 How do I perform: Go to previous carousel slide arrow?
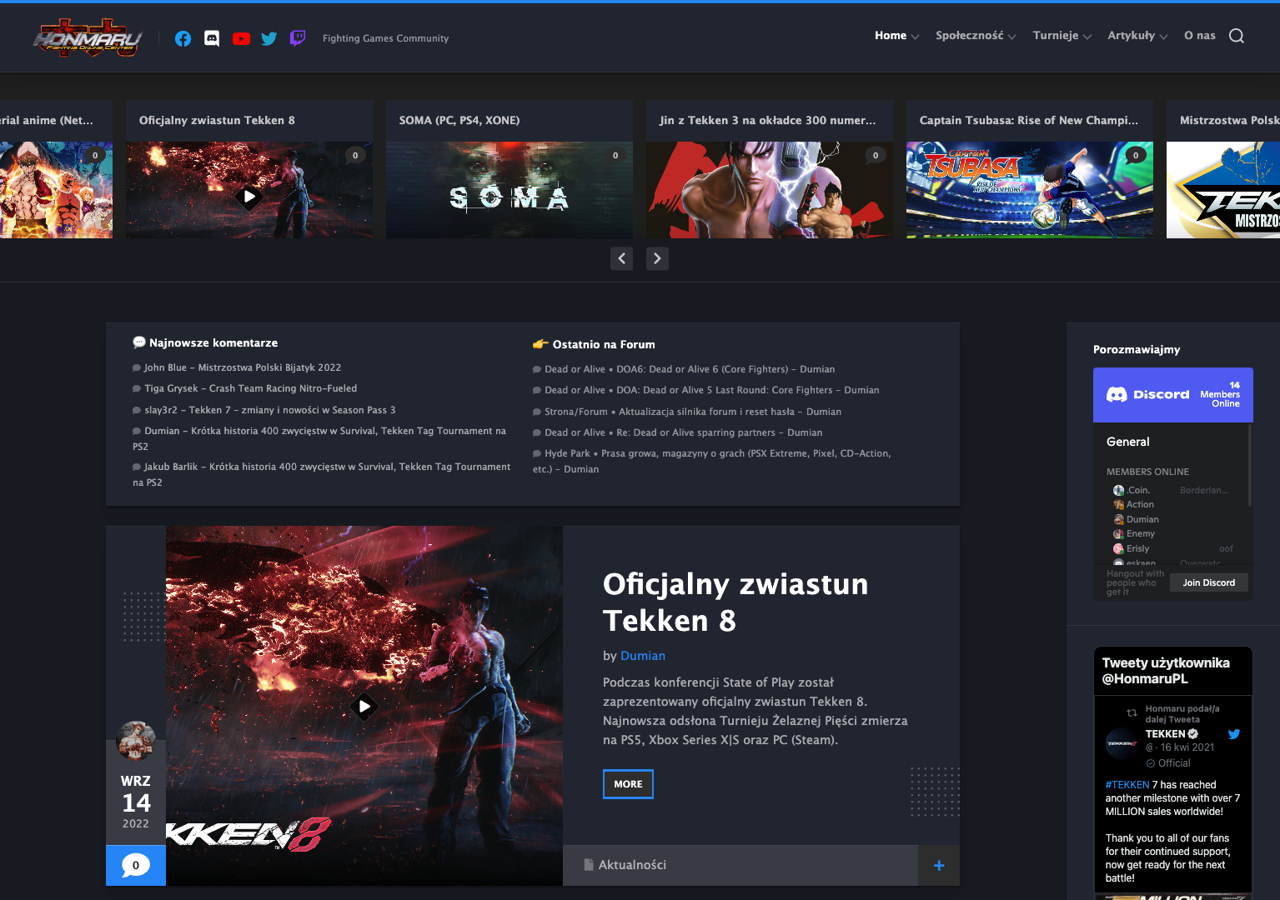[621, 258]
